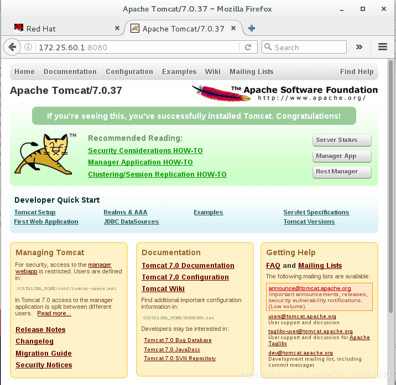Focus the URL address field
The height and width of the screenshot is (385, 396).
click(x=138, y=47)
